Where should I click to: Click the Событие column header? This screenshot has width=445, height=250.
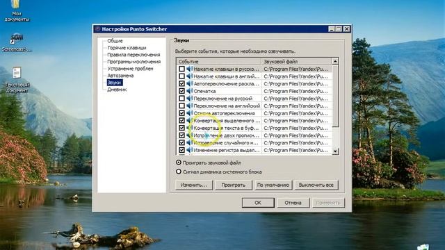218,61
